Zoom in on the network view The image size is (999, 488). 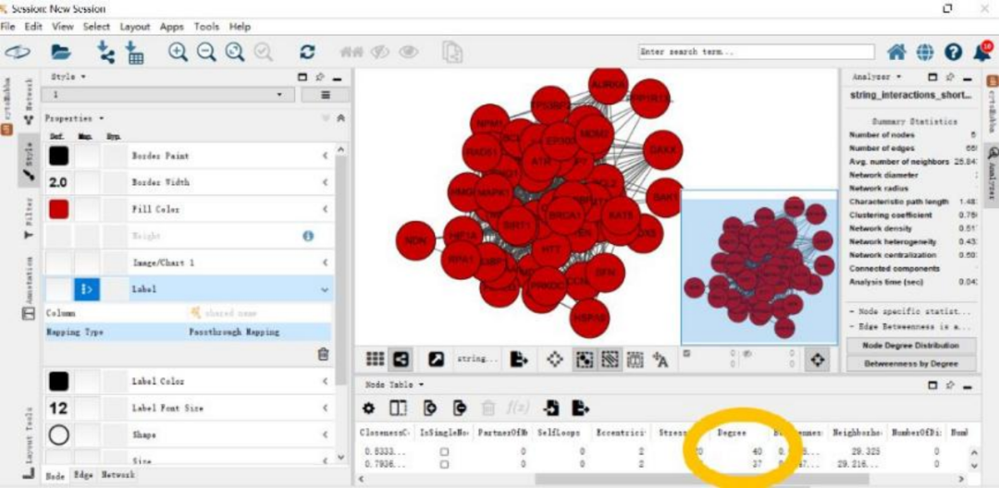coord(178,52)
